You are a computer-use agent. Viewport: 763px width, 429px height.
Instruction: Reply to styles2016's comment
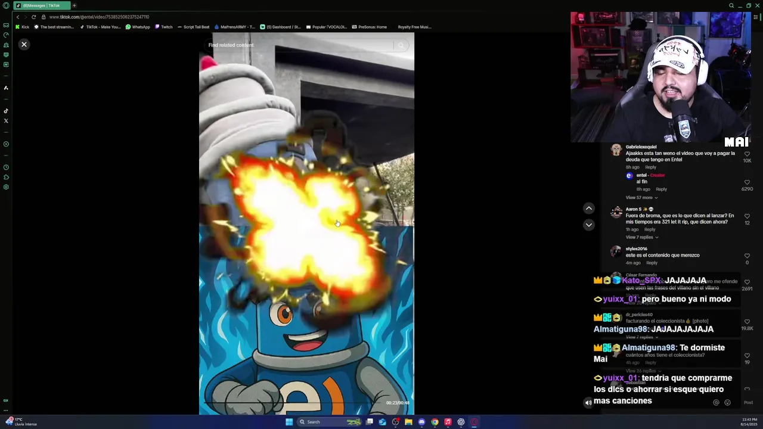(652, 263)
